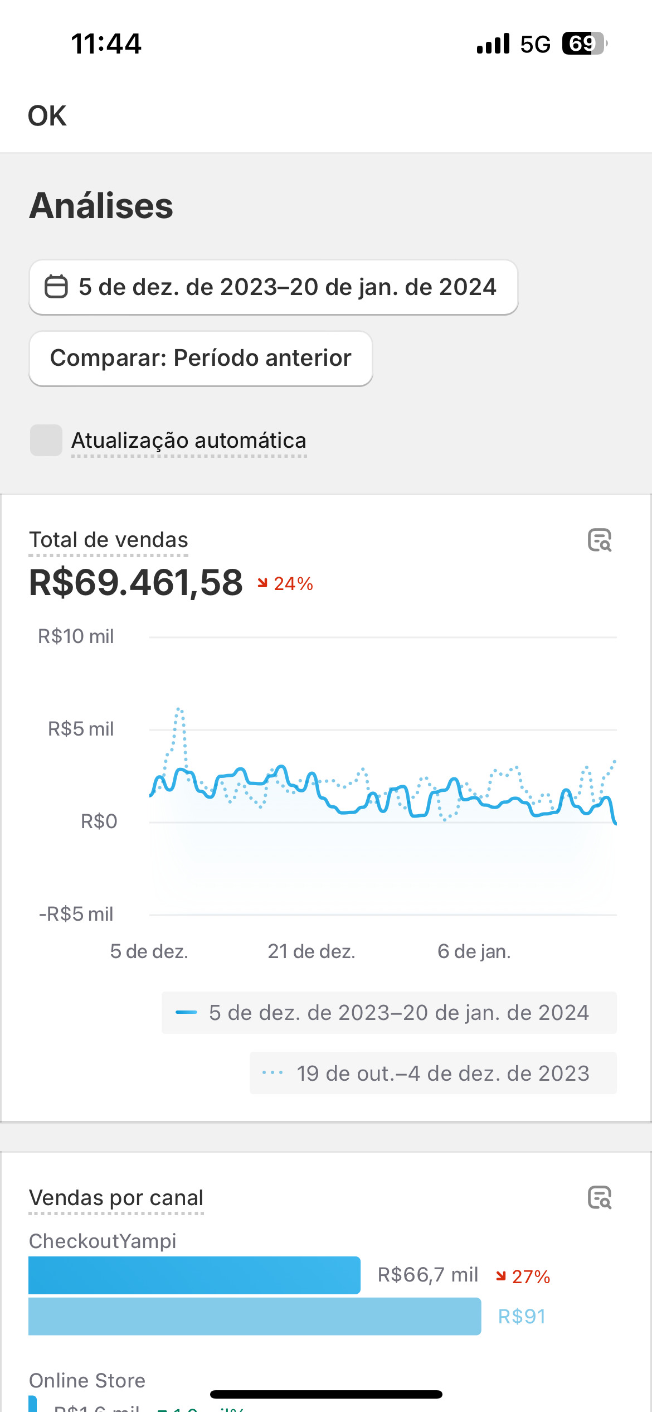
Task: Click the light blue previous-period bar
Action: (x=255, y=1316)
